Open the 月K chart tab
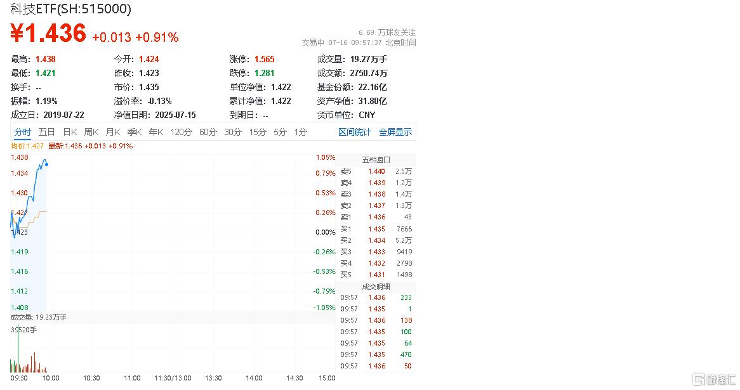This screenshot has height=390, width=740. 113,132
